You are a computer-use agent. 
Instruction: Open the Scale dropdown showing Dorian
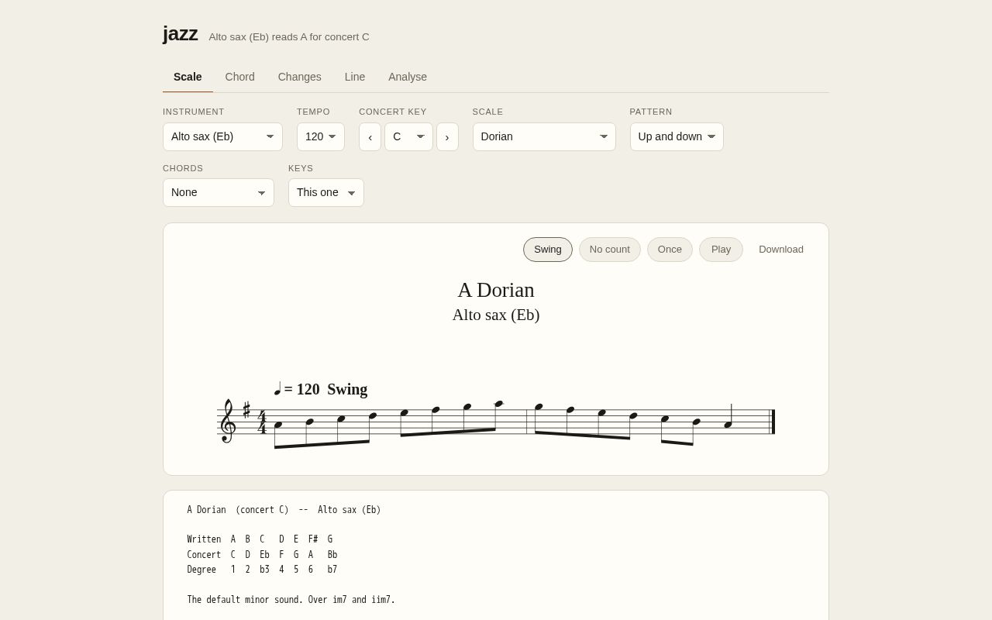(544, 136)
